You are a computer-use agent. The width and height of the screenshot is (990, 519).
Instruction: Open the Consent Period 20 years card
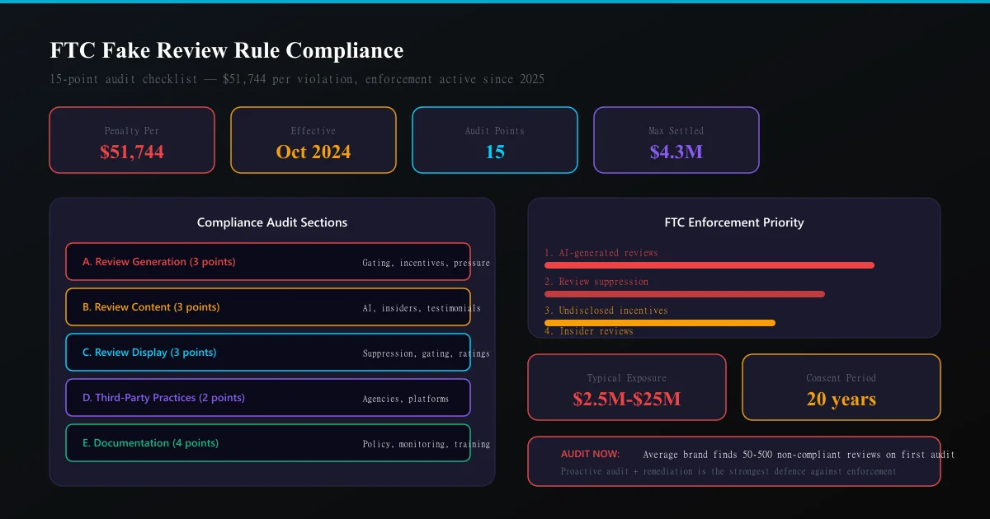841,387
